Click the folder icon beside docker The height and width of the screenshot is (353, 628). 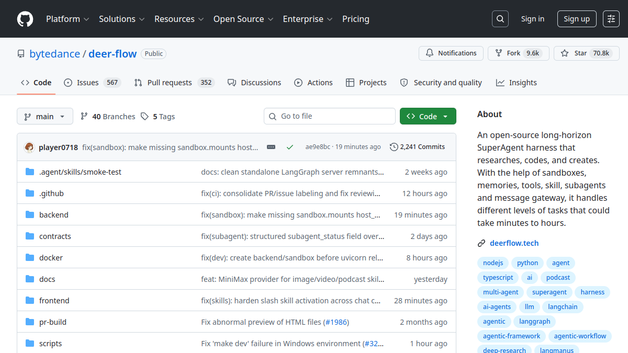(30, 258)
